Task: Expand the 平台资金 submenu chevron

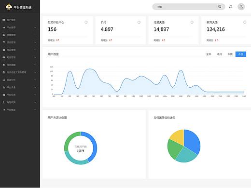Action: click(x=35, y=87)
